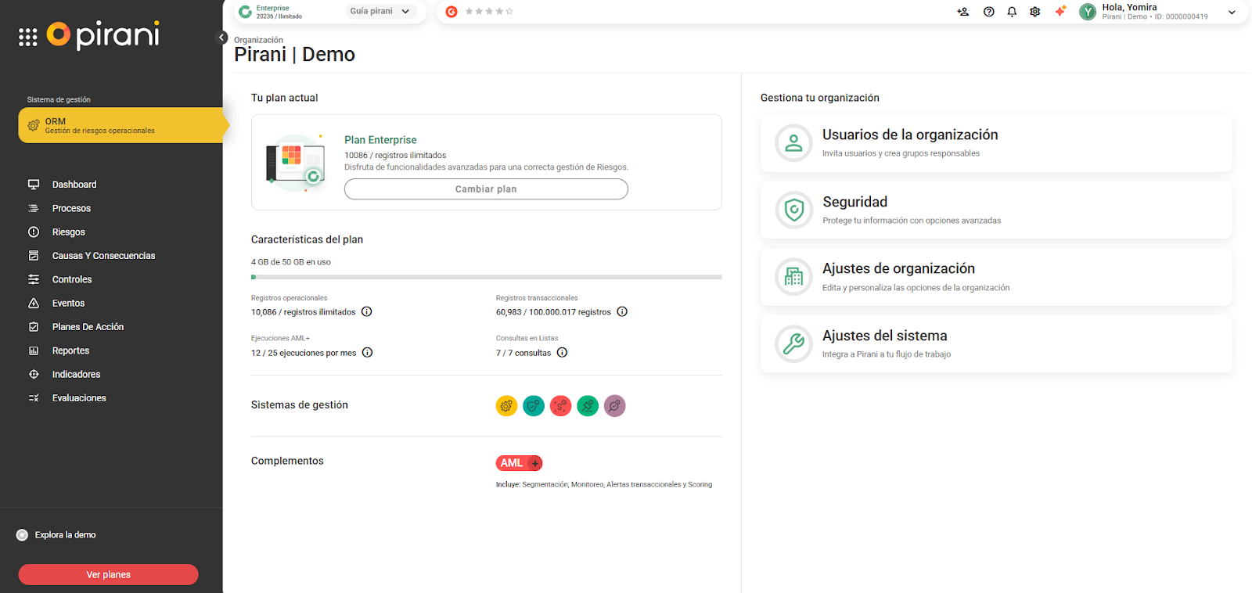
Task: Navigate to Controles
Action: [72, 279]
